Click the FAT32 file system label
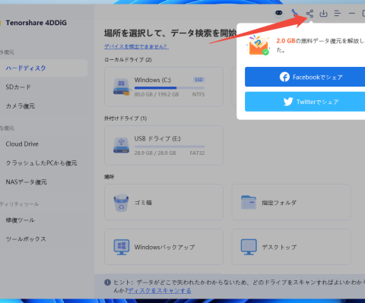The image size is (365, 303). (x=197, y=153)
